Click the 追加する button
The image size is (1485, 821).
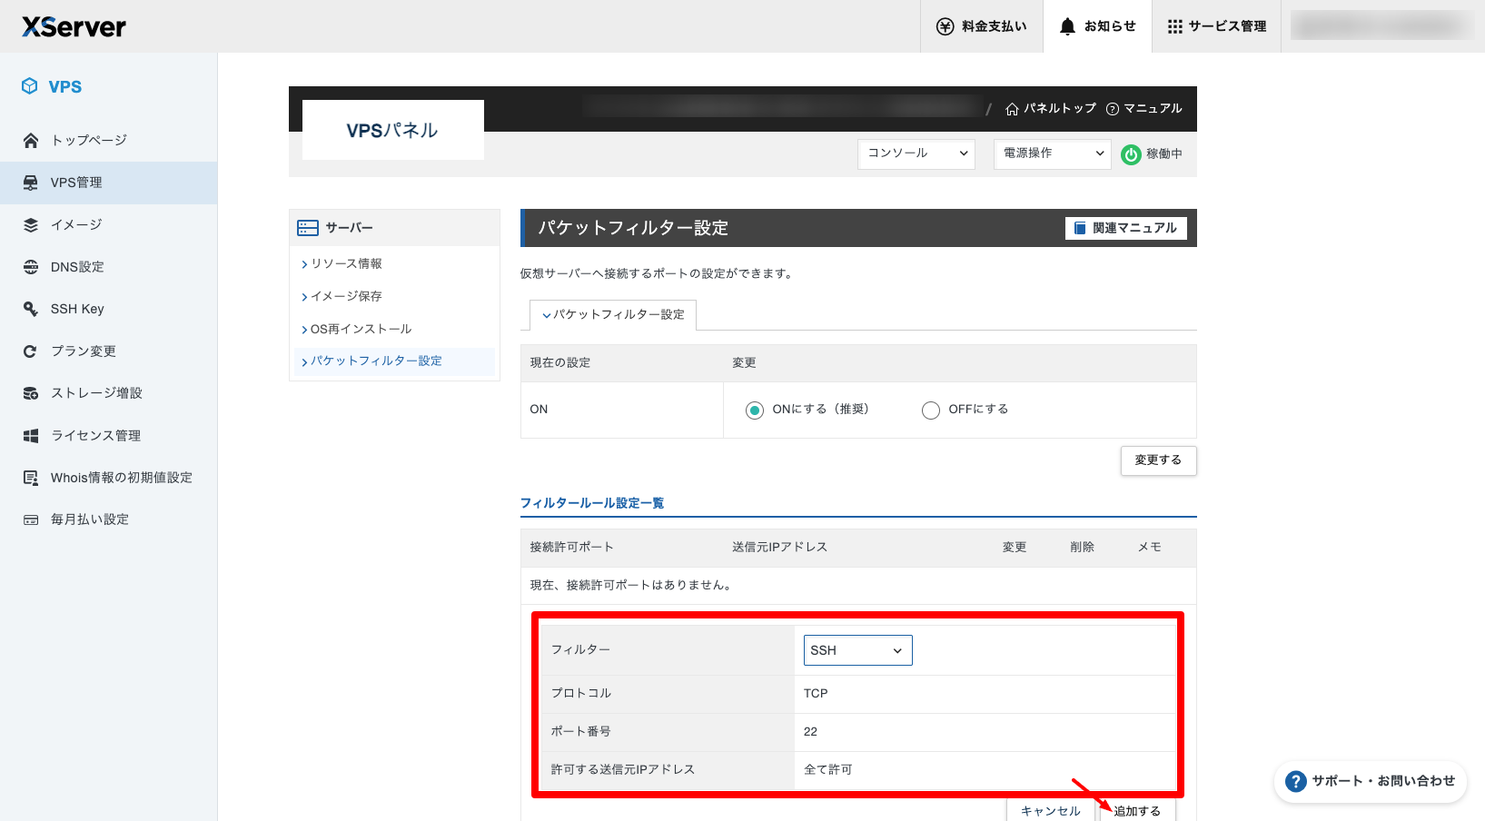point(1137,810)
